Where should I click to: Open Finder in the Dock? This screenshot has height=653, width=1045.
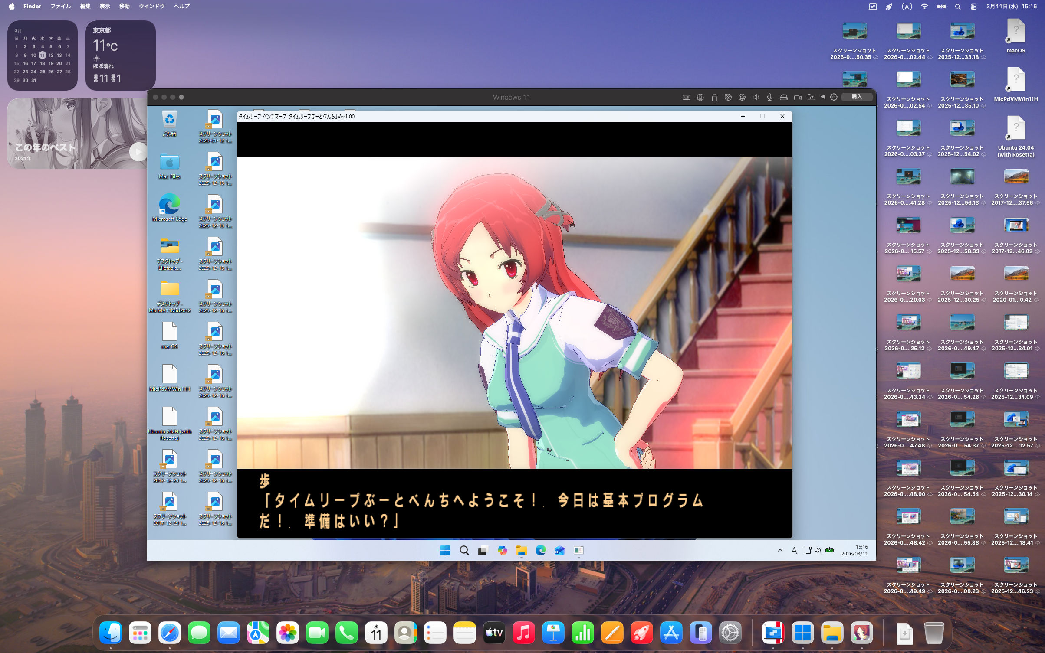[x=111, y=633]
